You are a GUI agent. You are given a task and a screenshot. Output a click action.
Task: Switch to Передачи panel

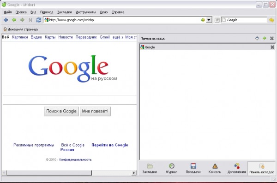193,168
